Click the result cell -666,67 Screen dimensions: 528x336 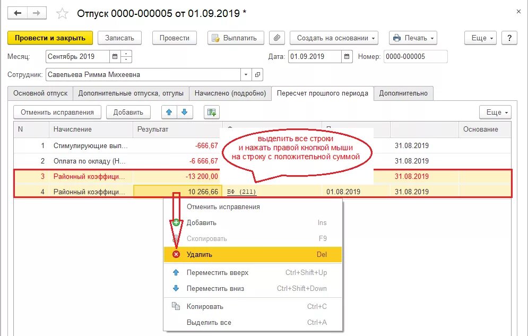pos(177,146)
